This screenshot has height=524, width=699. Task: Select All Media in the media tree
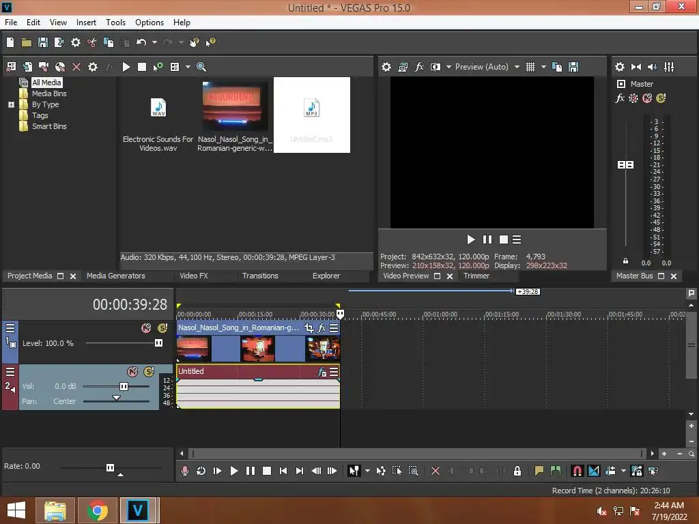coord(46,83)
